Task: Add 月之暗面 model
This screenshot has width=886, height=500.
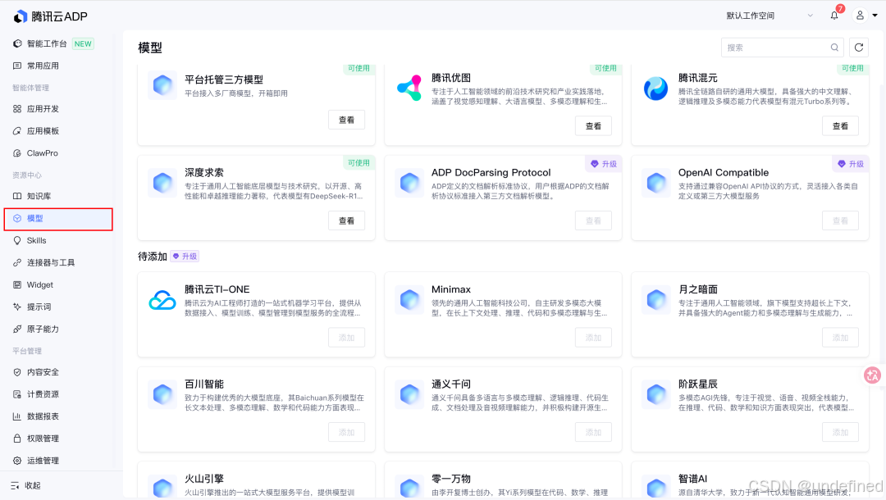Action: click(x=840, y=338)
